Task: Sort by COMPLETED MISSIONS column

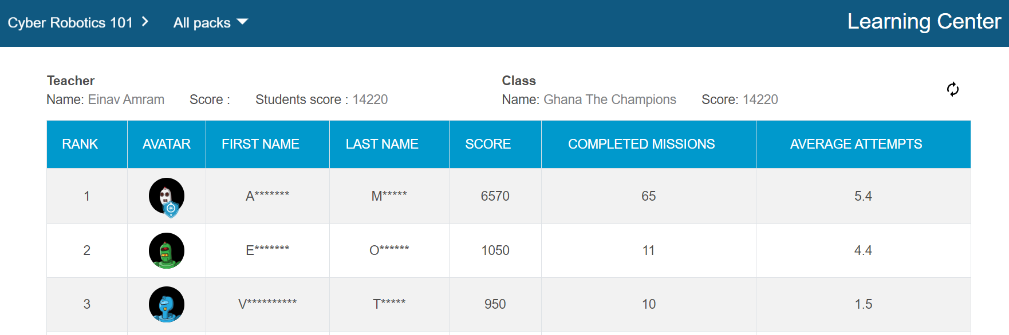Action: tap(641, 144)
